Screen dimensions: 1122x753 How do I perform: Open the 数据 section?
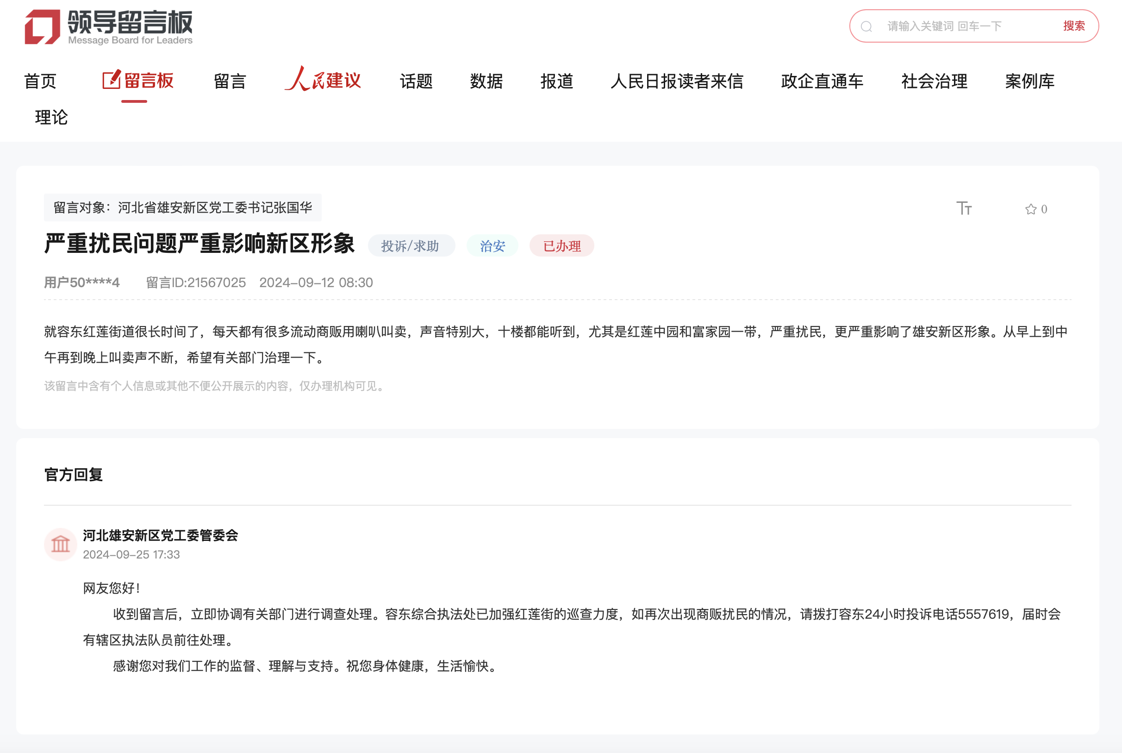point(486,81)
